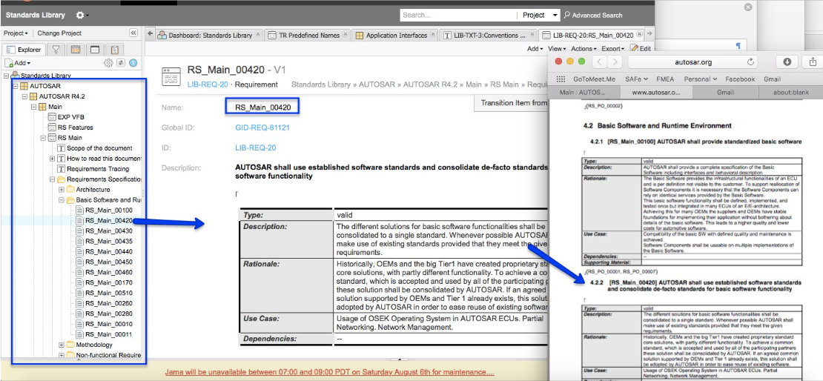Screen dimensions: 823x381
Task: Open Advanced Search
Action: coord(593,16)
